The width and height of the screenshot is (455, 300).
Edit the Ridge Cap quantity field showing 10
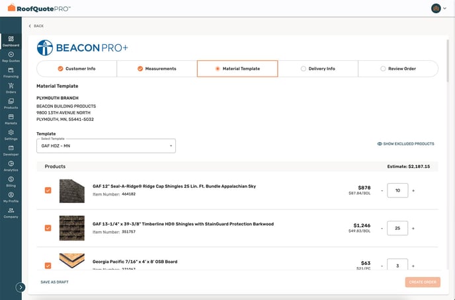[x=397, y=190]
